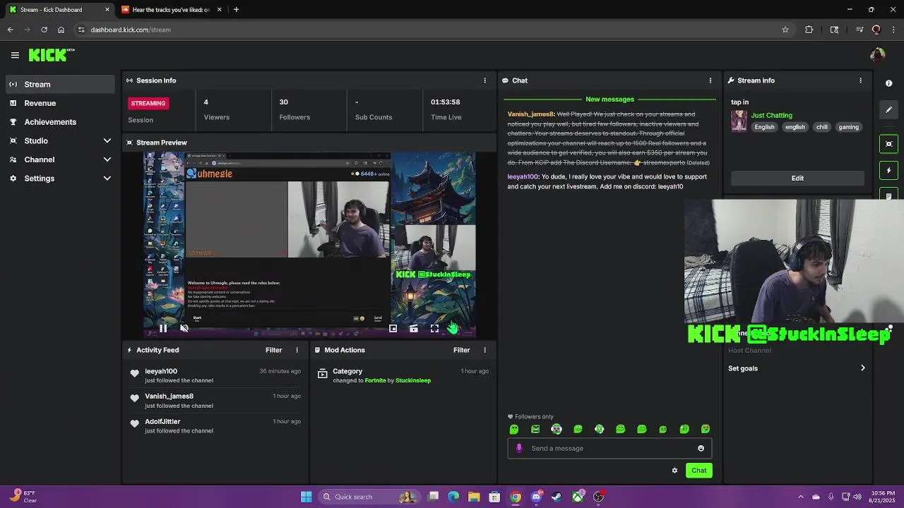
Task: Click Fortnite link in Mod Actions
Action: click(x=375, y=380)
